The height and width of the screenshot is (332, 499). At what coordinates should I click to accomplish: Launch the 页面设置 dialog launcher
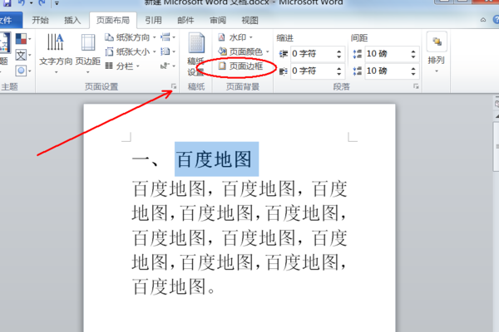(x=174, y=86)
